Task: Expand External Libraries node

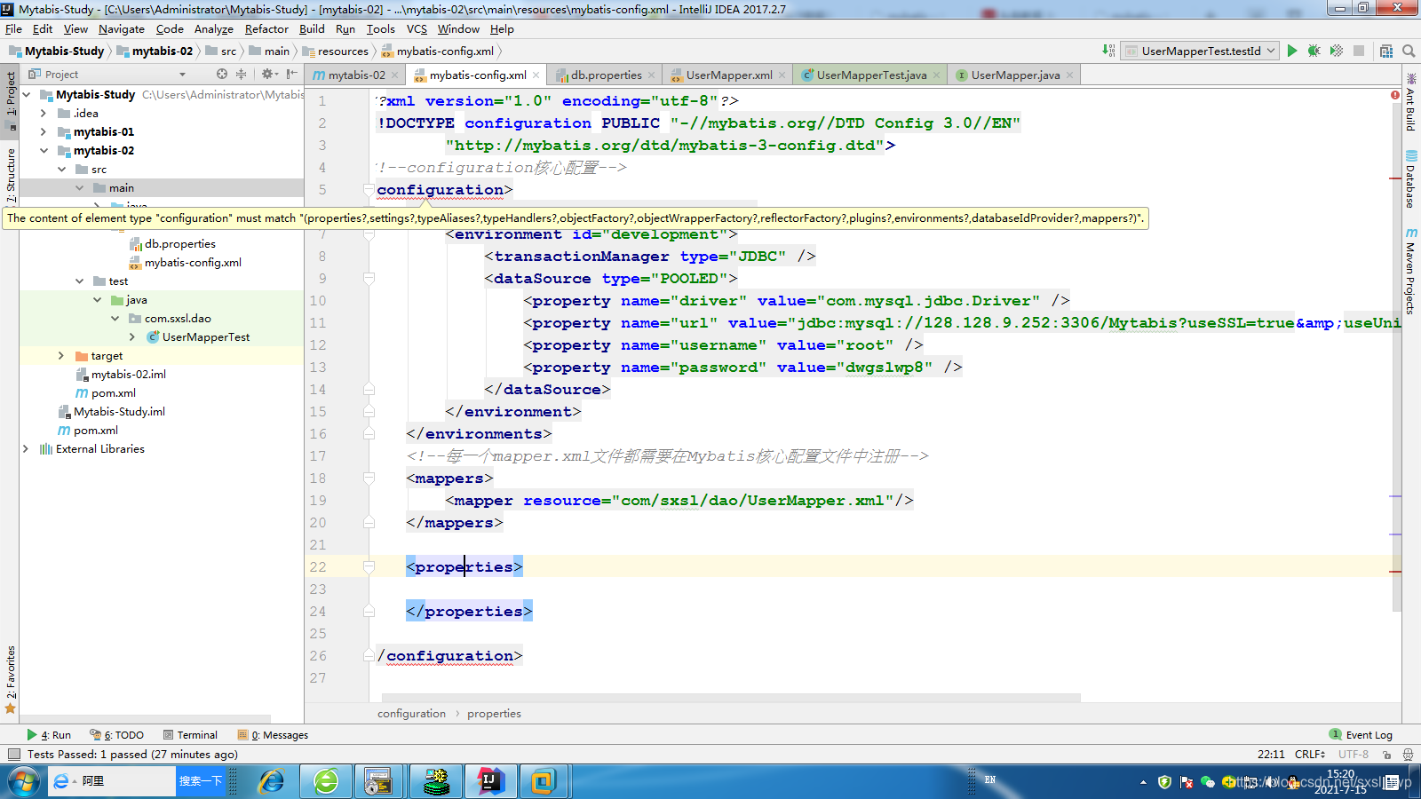Action: click(26, 448)
